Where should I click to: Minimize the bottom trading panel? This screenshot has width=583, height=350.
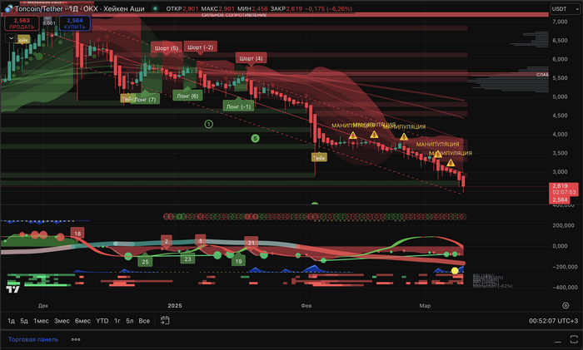[x=558, y=340]
